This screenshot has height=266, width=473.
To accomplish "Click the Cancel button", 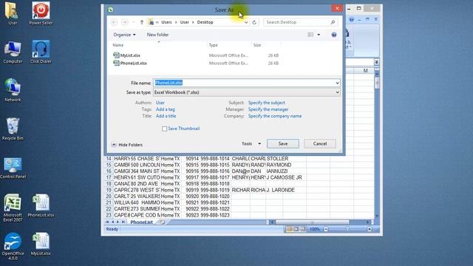I will point(320,144).
